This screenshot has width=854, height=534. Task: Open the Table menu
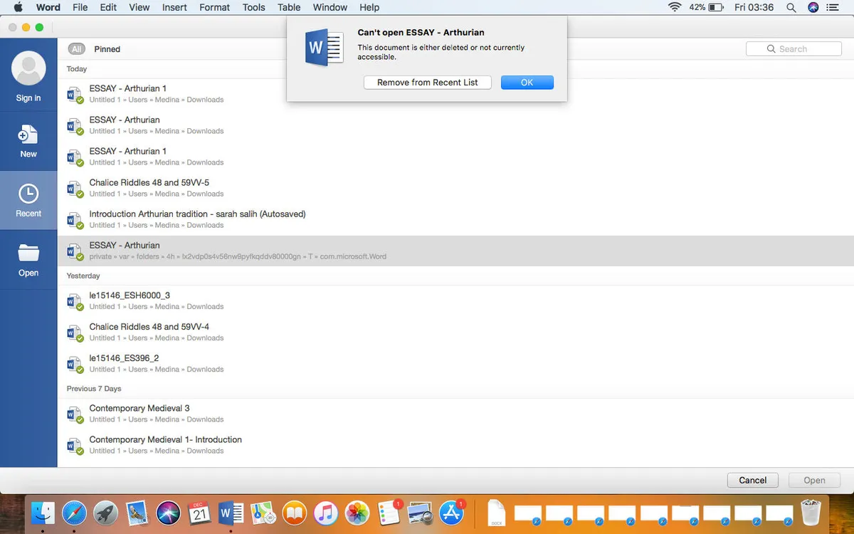pyautogui.click(x=289, y=7)
